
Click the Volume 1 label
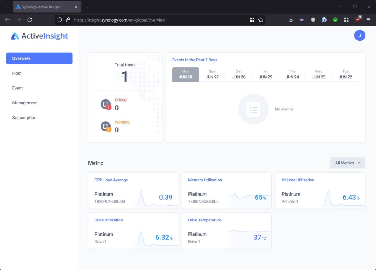[x=290, y=202]
